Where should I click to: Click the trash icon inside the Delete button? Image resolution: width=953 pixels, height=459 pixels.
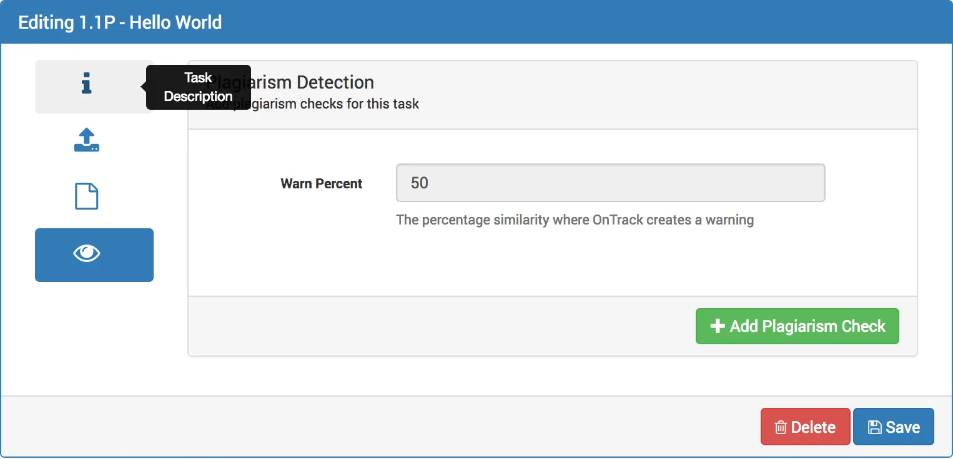(x=780, y=427)
